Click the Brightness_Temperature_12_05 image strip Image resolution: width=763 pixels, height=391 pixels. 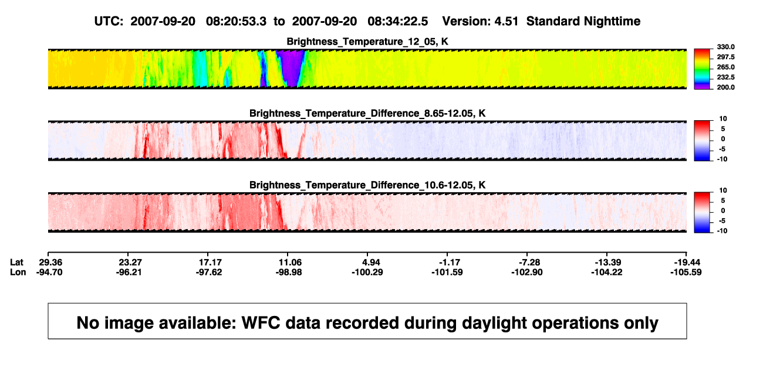tap(367, 69)
